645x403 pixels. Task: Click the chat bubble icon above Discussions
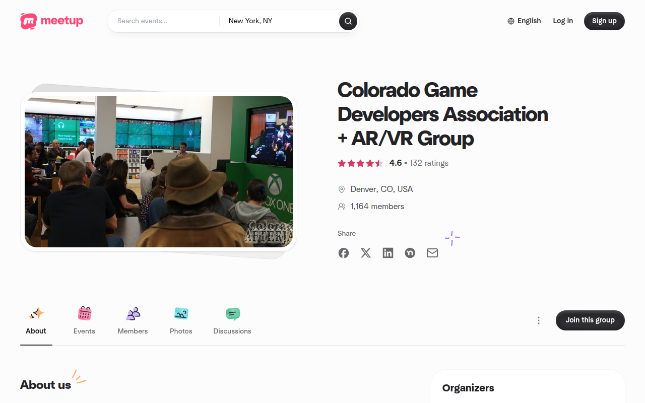232,313
